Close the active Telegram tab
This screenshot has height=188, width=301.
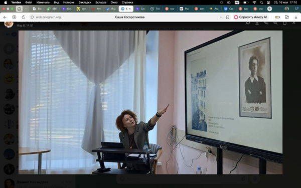[130, 9]
